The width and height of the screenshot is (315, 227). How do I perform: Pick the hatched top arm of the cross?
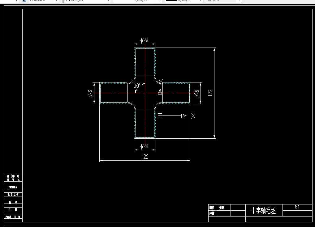145,61
